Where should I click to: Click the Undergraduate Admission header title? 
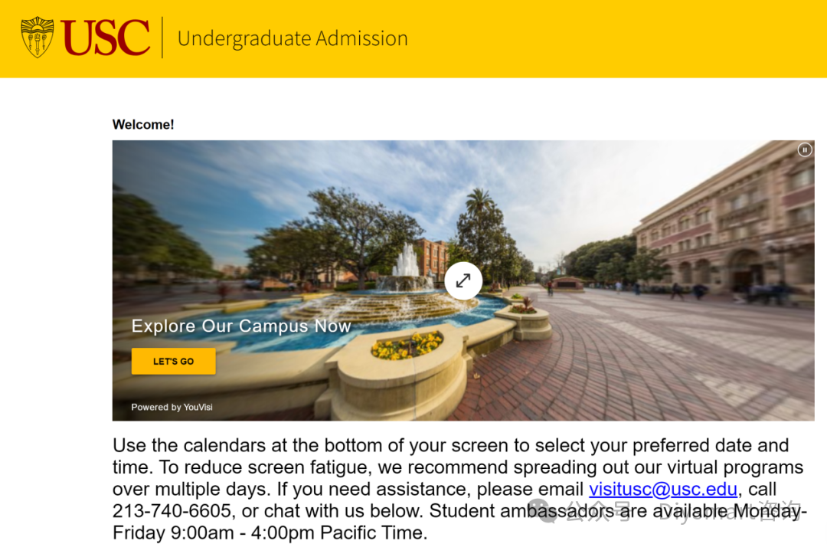(x=293, y=38)
